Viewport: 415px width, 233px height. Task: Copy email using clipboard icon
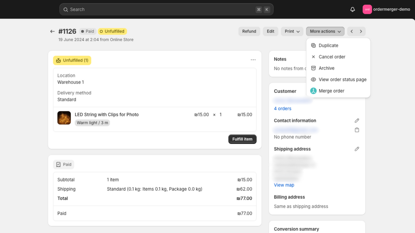coord(357,130)
